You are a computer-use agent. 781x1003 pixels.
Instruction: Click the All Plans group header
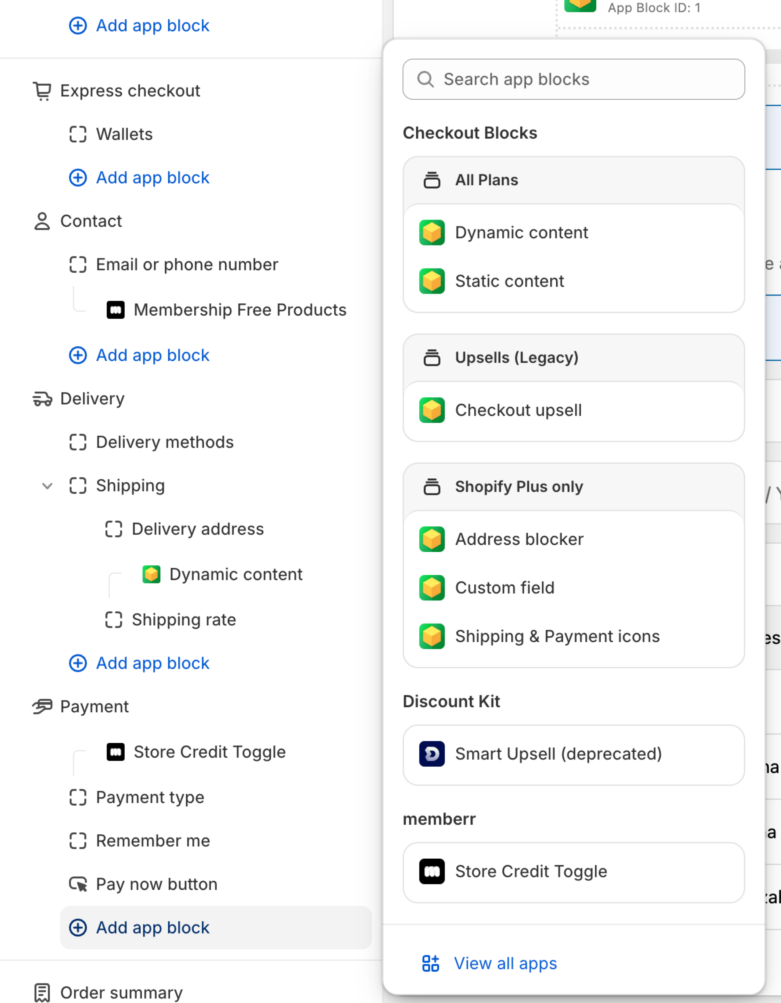[x=574, y=180]
